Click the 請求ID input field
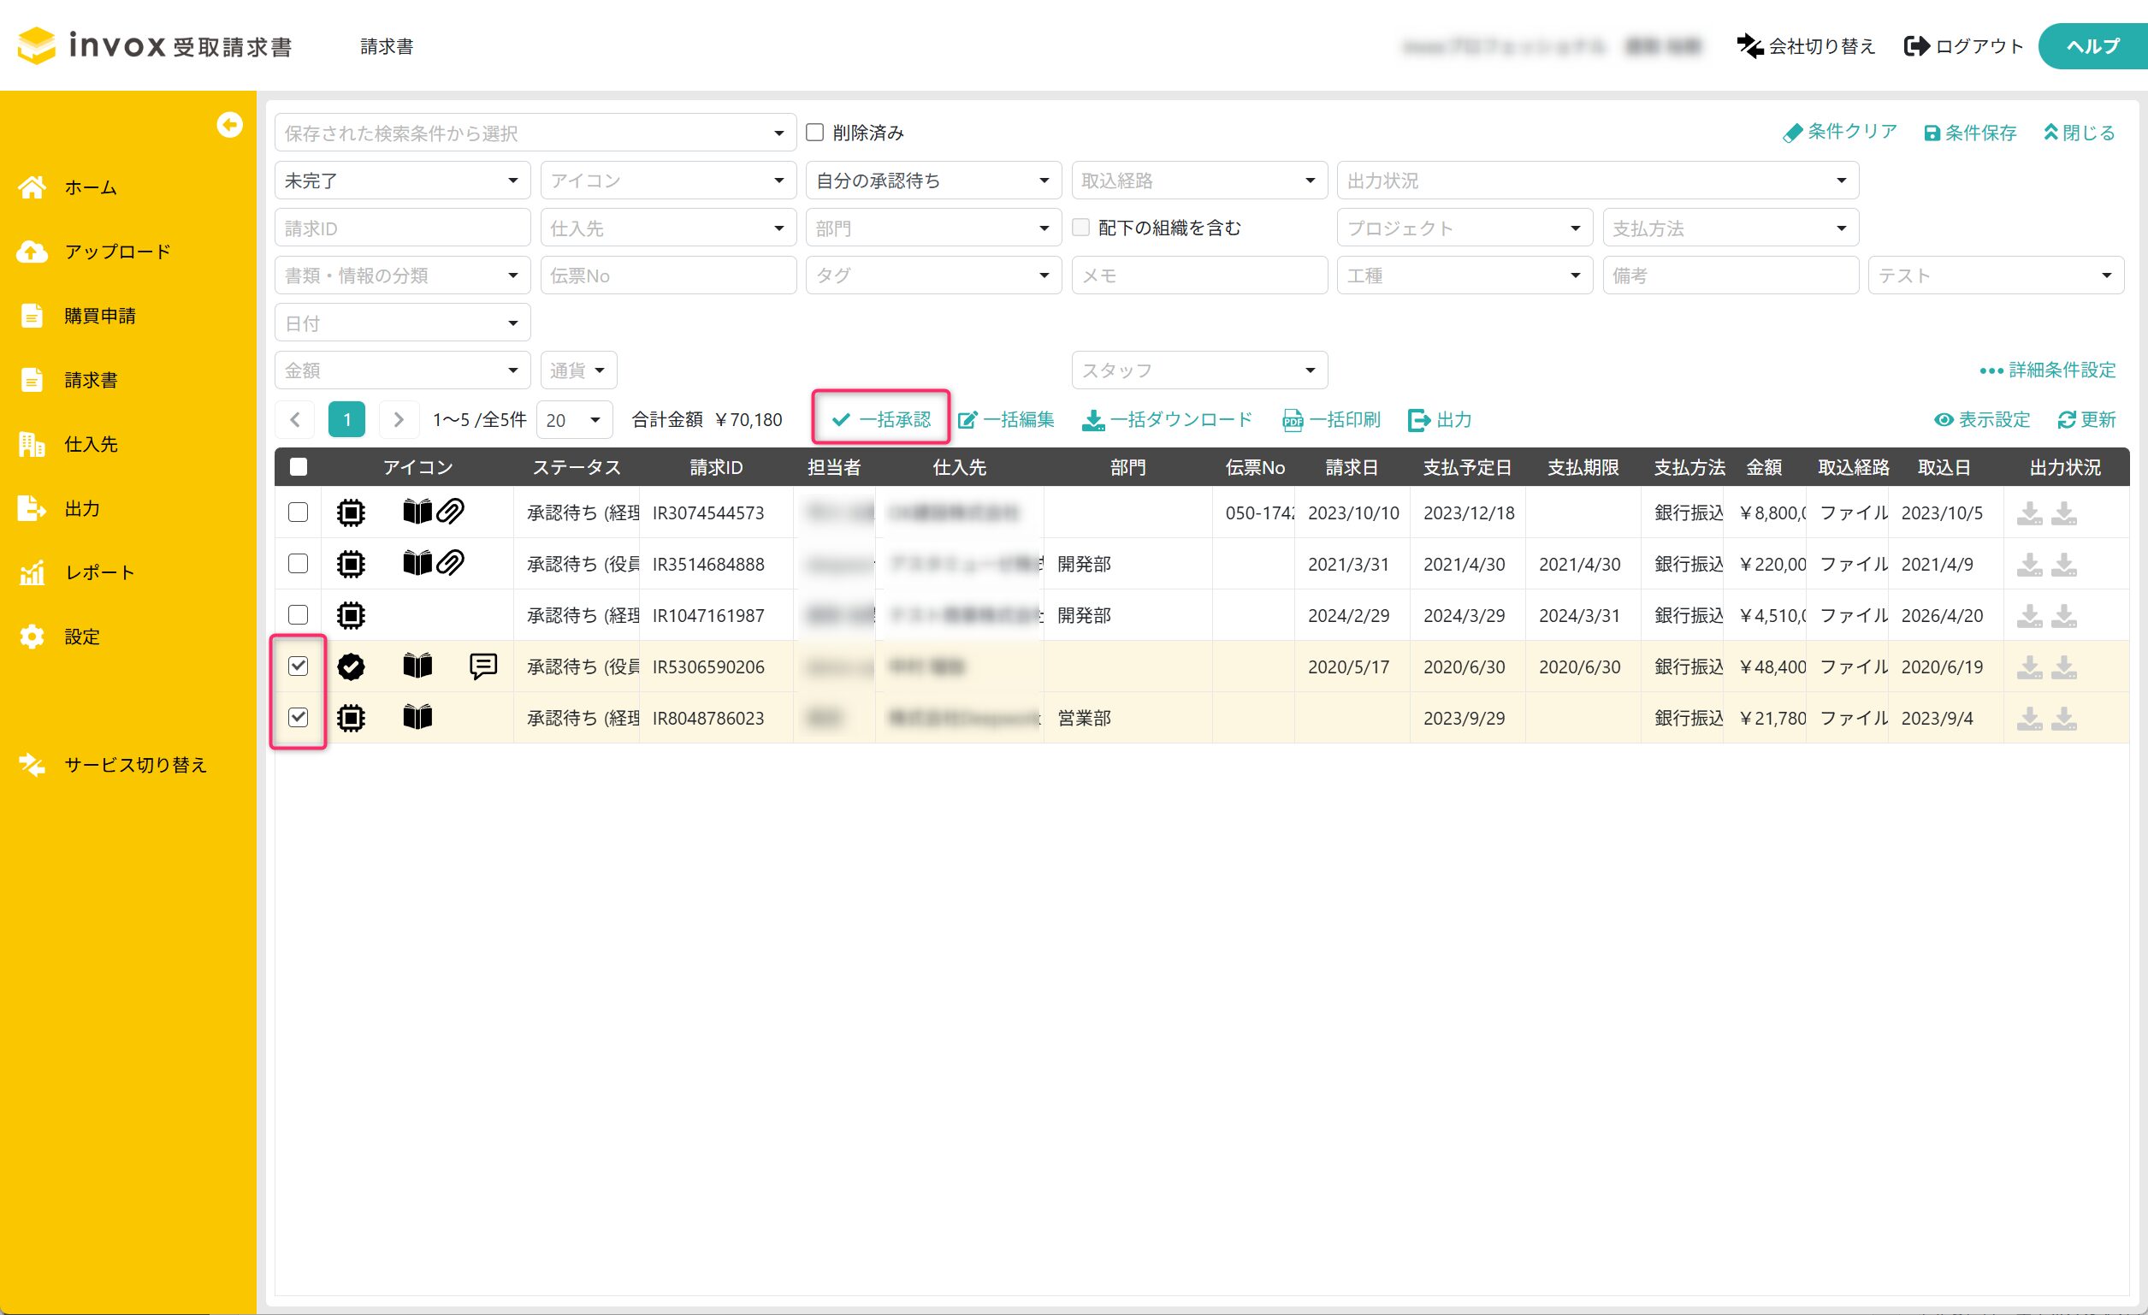The image size is (2148, 1315). pos(402,228)
